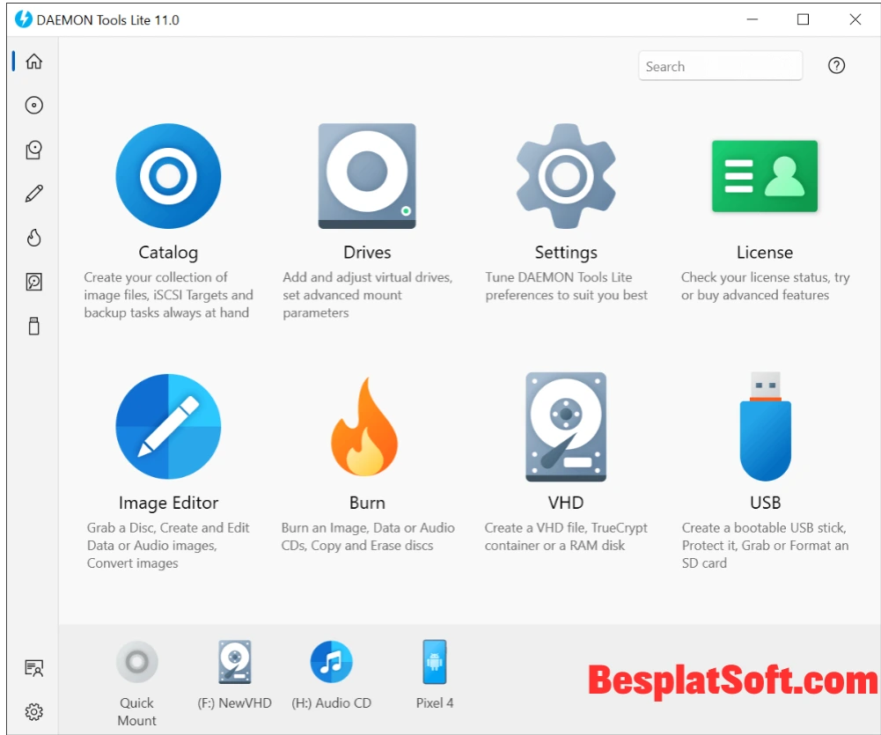Open Settings via the gear icon at sidebar bottom

(x=33, y=711)
